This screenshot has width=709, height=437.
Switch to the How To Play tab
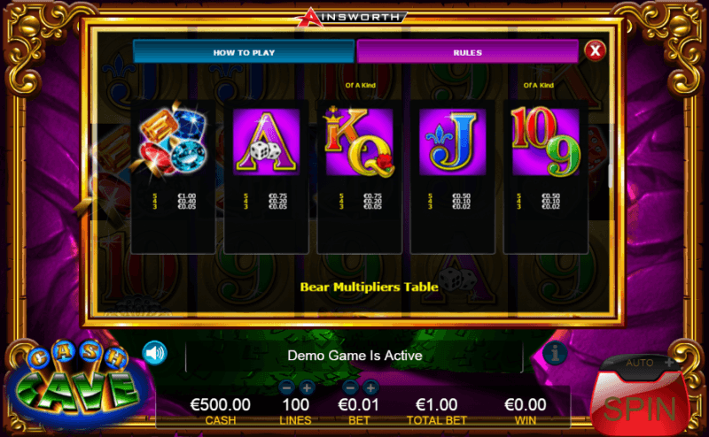coord(244,52)
